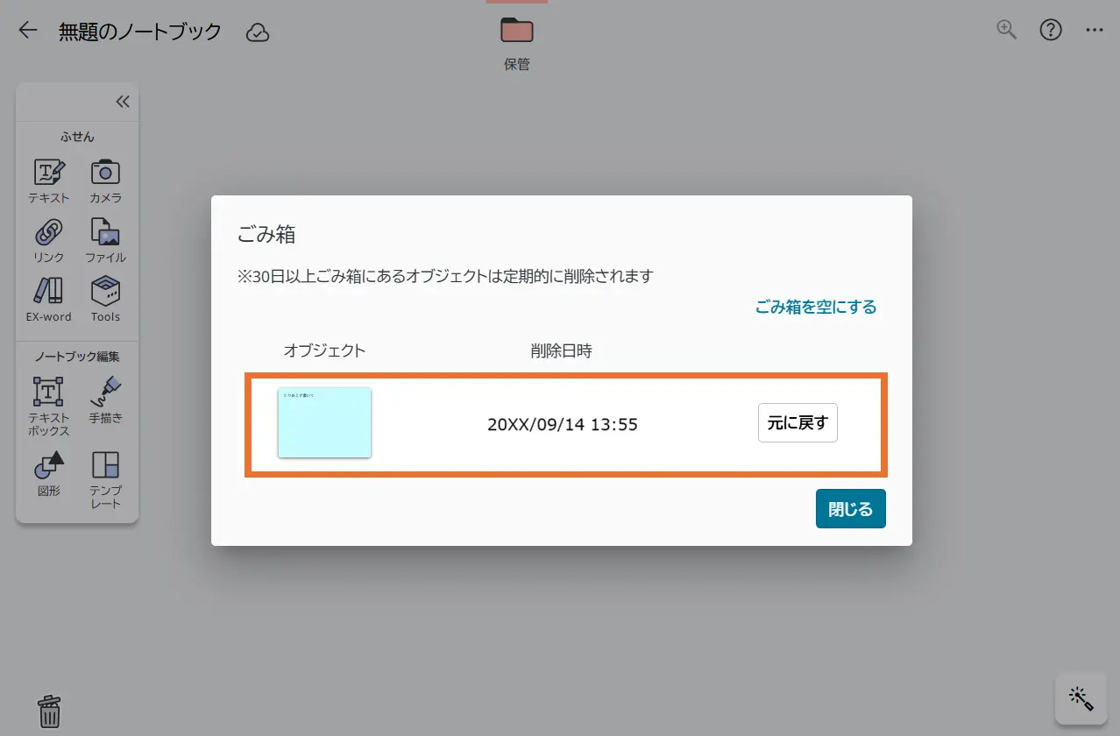Click the cloud sync icon
This screenshot has width=1120, height=736.
[x=258, y=32]
